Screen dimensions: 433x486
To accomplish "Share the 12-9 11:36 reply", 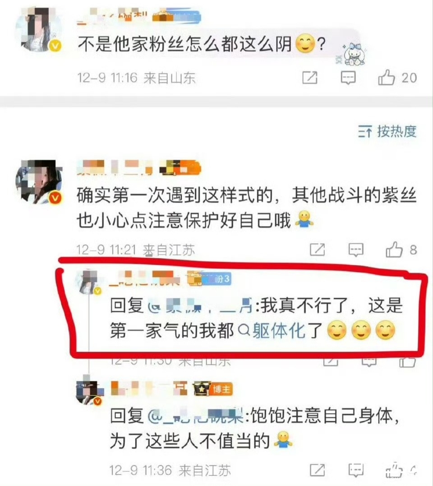I will (x=318, y=470).
